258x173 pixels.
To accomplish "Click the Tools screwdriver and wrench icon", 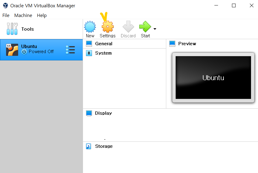I will (x=12, y=29).
